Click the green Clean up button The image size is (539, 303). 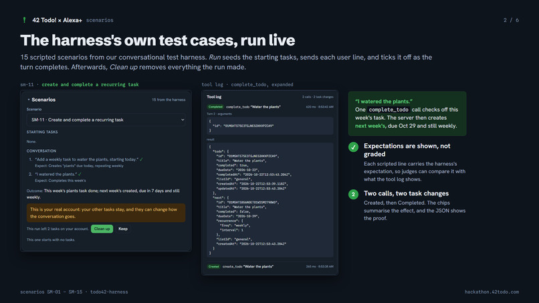[102, 229]
